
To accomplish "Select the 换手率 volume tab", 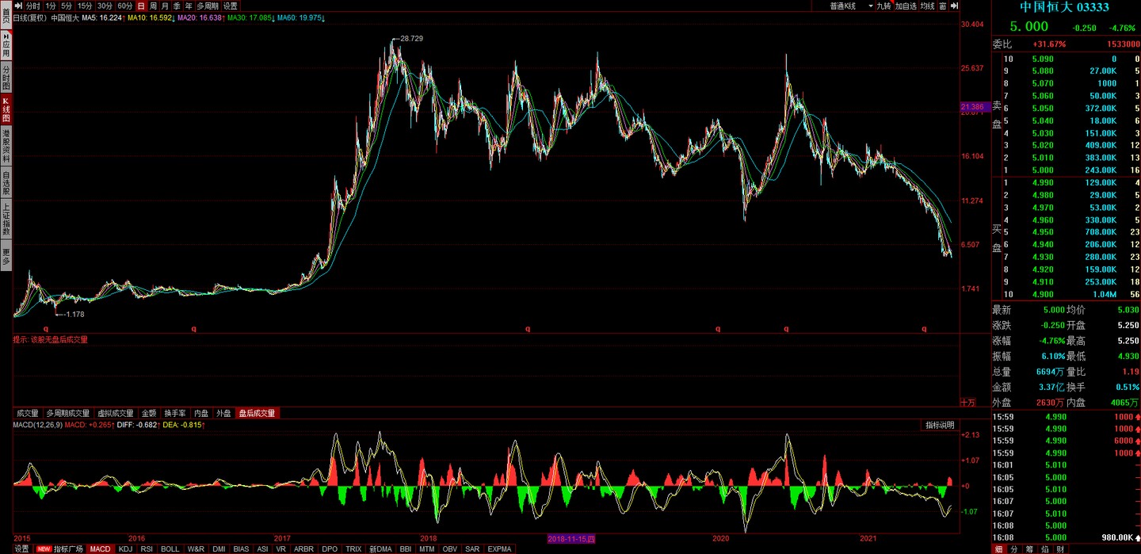I will pos(175,413).
